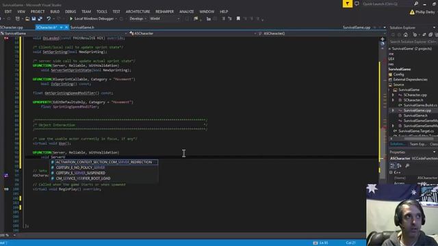Viewport: 438px width, 246px height.
Task: Switch to the Solution Explorer bottom tab
Action: 398,144
